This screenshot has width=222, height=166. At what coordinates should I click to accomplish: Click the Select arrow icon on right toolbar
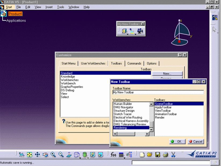pos(214,30)
